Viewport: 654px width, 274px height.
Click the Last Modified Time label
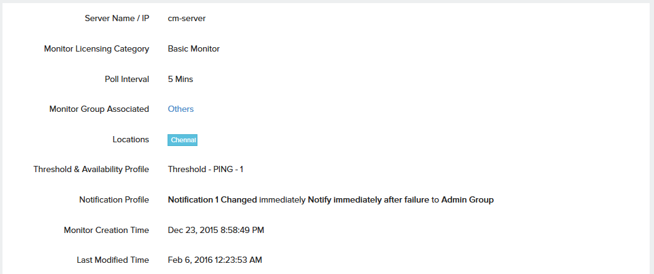113,260
